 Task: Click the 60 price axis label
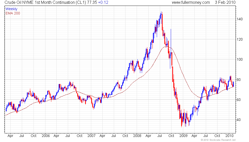pyautogui.click(x=239, y=100)
